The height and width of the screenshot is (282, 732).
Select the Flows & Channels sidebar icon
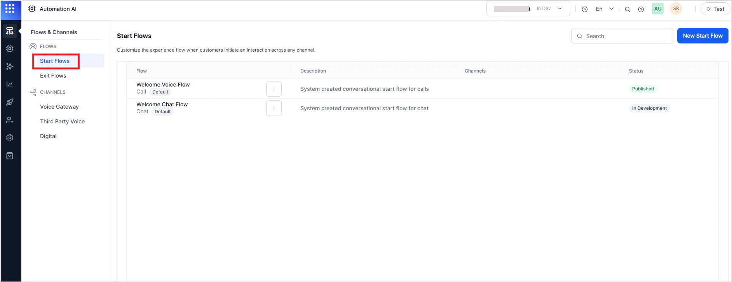[10, 31]
